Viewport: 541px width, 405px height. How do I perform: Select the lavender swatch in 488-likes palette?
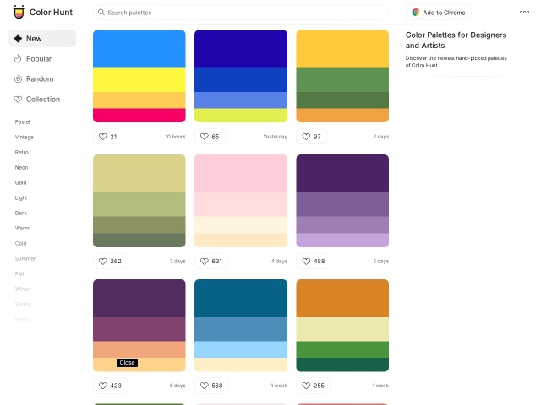342,240
